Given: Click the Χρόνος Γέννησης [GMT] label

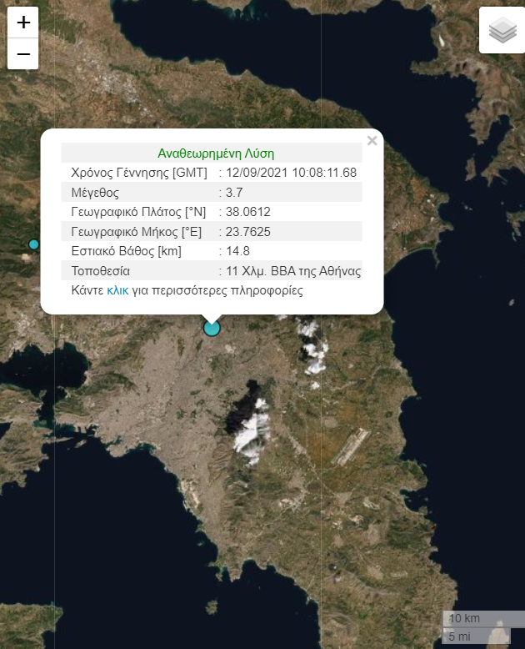Looking at the screenshot, I should click(138, 173).
